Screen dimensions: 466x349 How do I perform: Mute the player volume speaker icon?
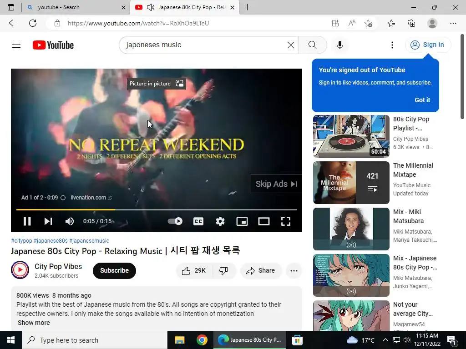click(70, 221)
